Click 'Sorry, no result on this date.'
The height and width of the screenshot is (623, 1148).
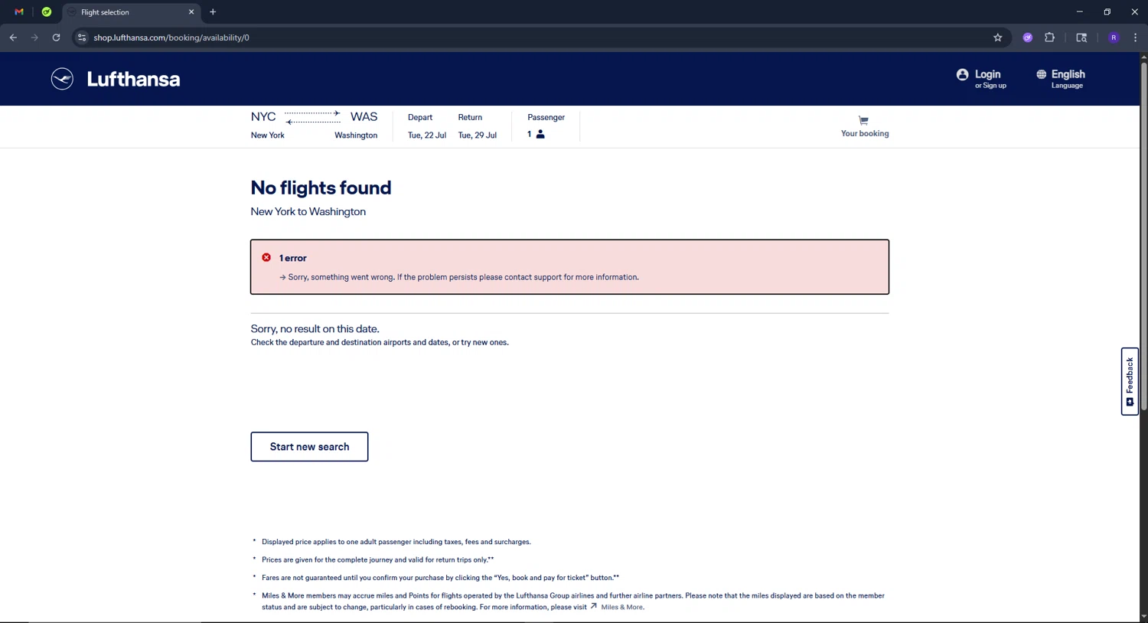(315, 329)
